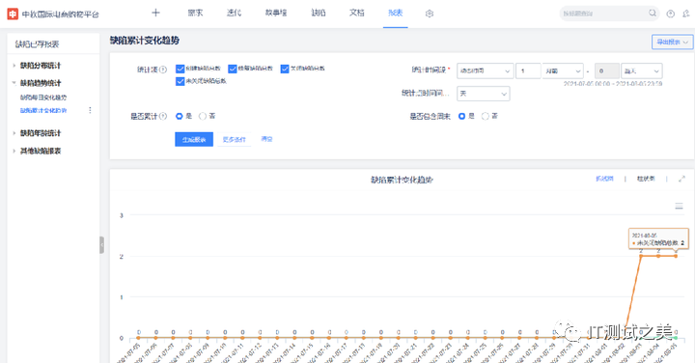
Task: Click the search magnifier icon
Action: click(x=653, y=14)
